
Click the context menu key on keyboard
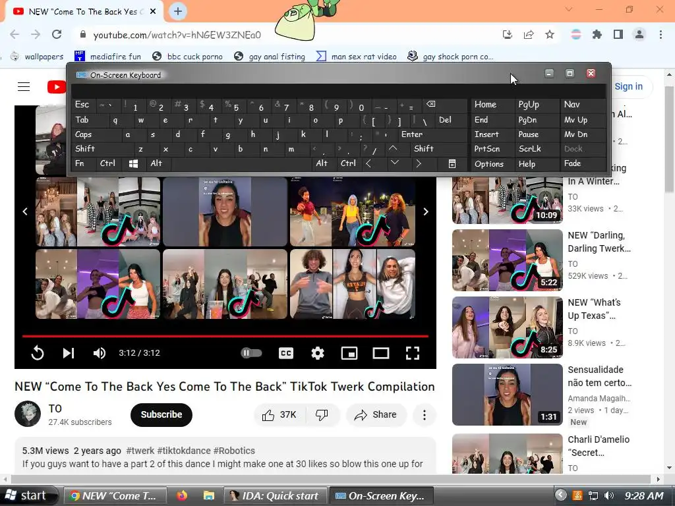[452, 163]
